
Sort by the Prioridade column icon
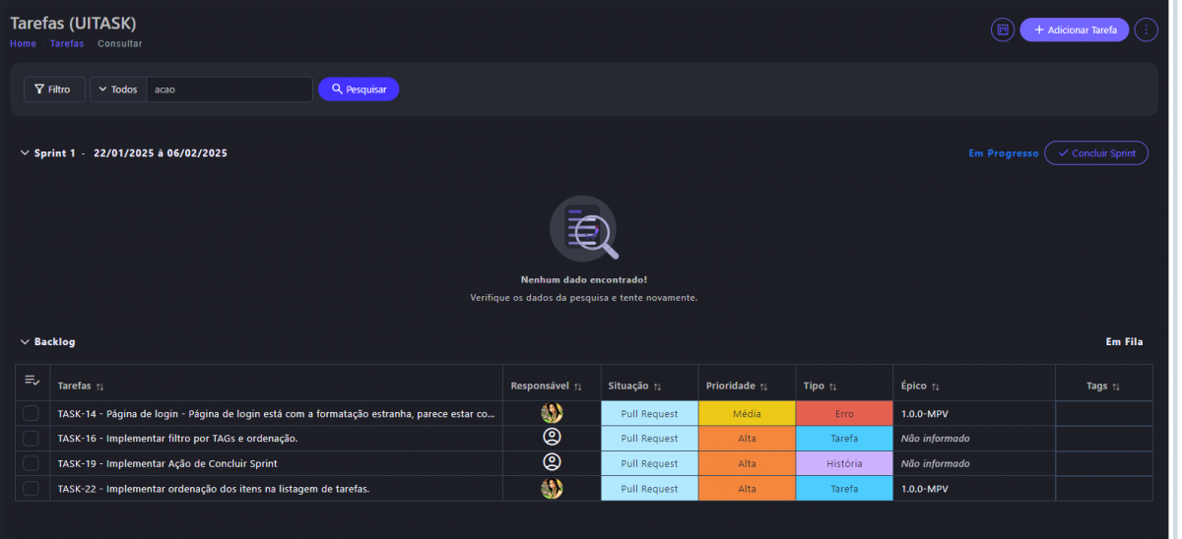pyautogui.click(x=763, y=387)
